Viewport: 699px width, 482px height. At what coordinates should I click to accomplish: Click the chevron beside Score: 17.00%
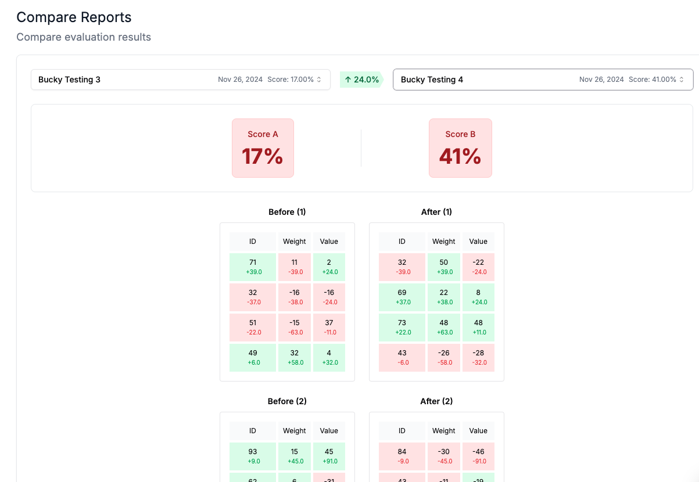click(319, 80)
